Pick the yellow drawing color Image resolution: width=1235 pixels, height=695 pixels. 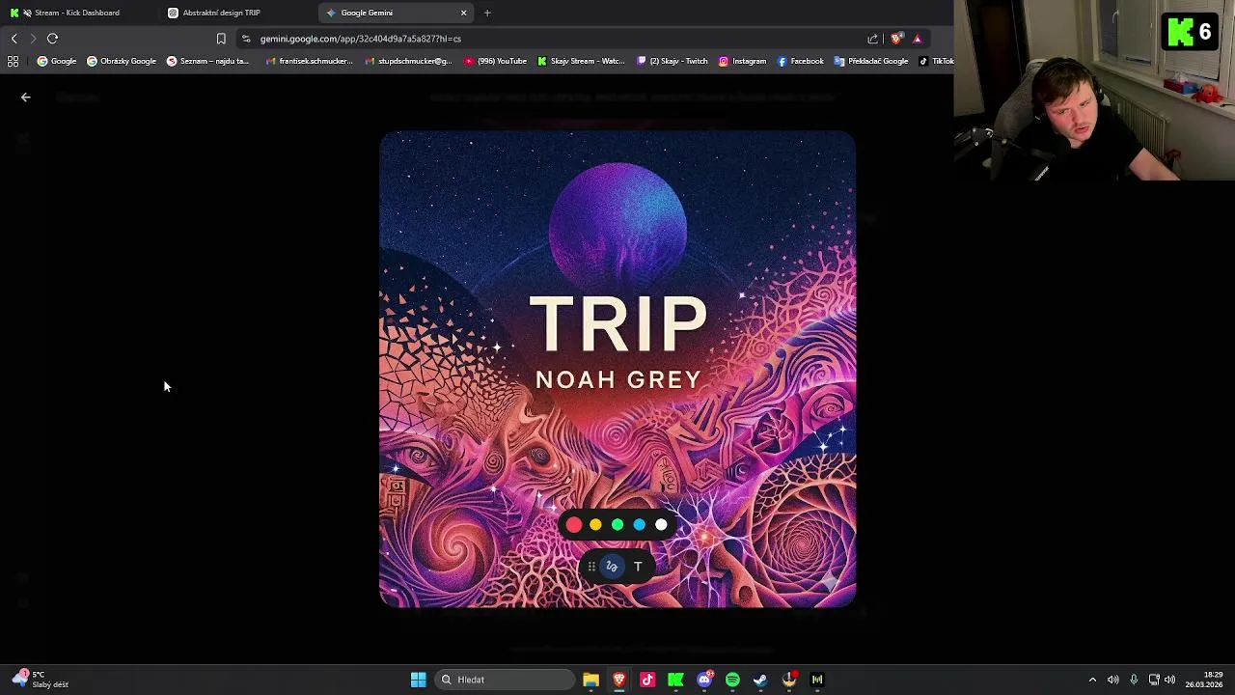pyautogui.click(x=595, y=525)
